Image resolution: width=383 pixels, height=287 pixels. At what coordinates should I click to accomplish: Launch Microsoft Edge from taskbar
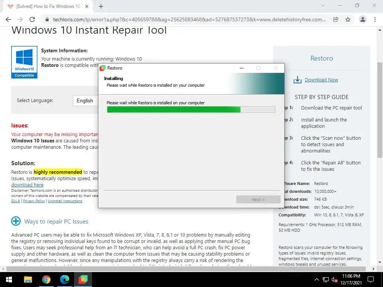[x=64, y=280]
